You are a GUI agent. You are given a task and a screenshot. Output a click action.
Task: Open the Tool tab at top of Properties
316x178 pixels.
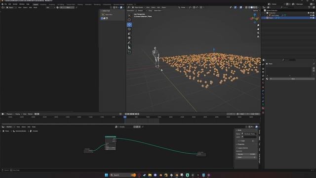(263, 65)
